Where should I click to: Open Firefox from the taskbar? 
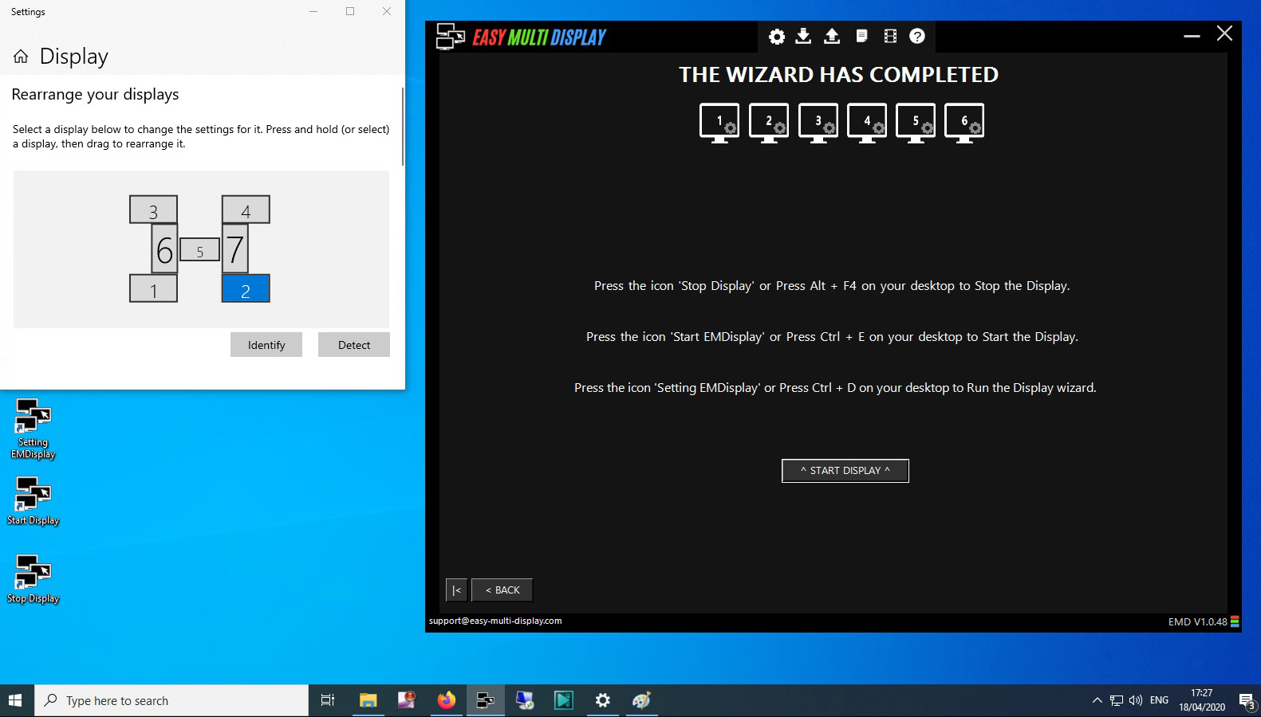tap(446, 700)
